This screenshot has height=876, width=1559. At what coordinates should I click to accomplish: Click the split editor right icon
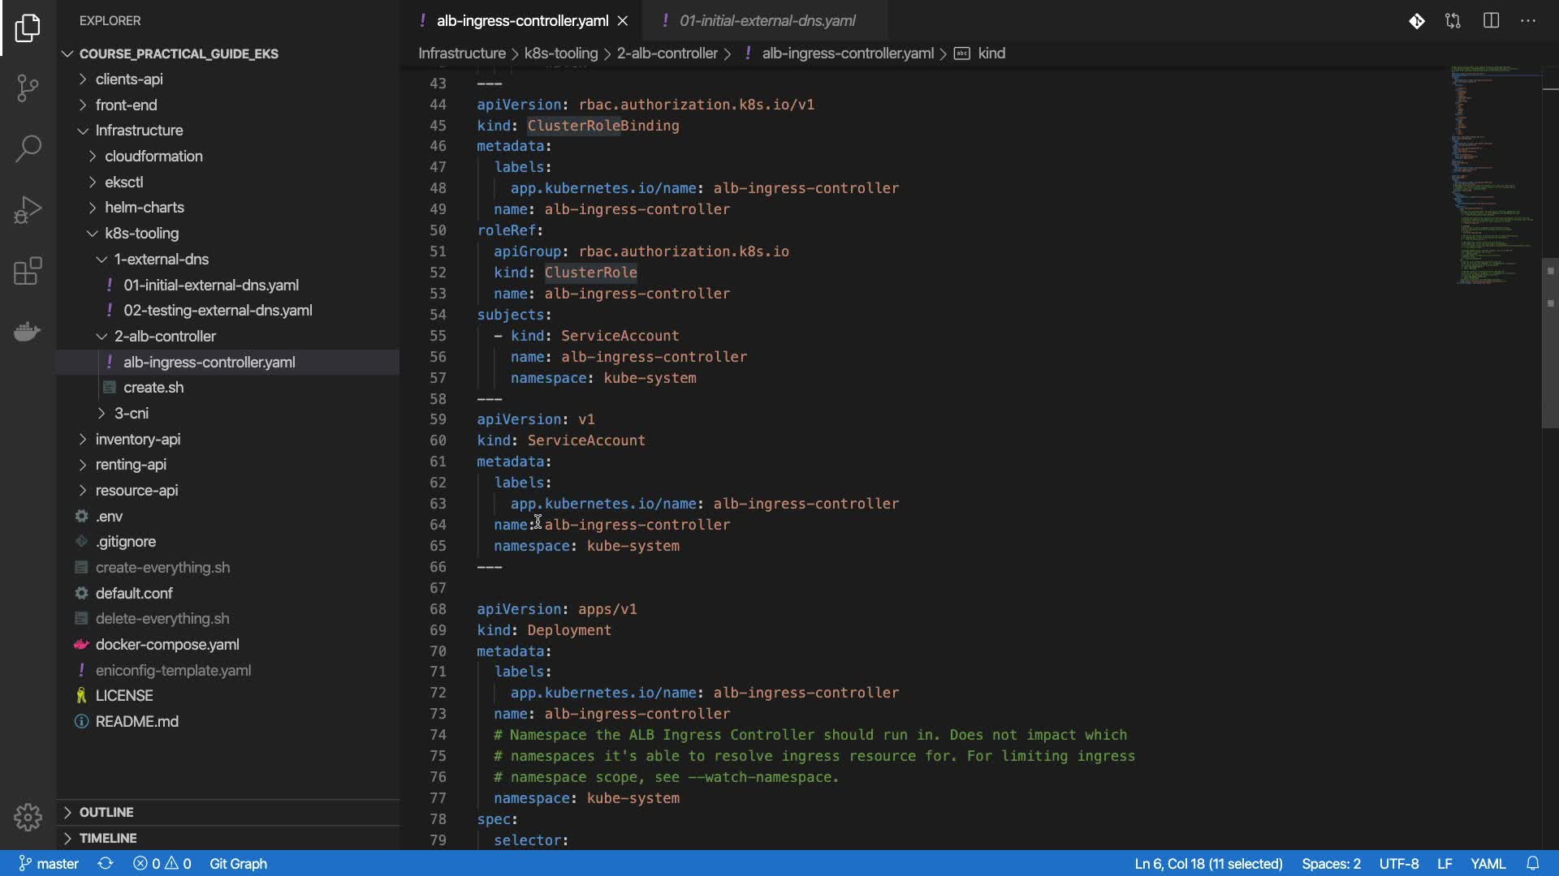coord(1491,21)
